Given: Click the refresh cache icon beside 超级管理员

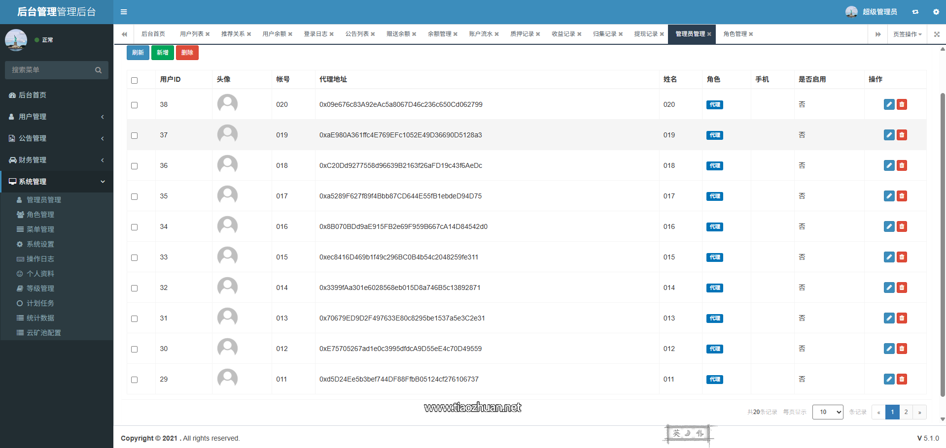Looking at the screenshot, I should pyautogui.click(x=915, y=12).
